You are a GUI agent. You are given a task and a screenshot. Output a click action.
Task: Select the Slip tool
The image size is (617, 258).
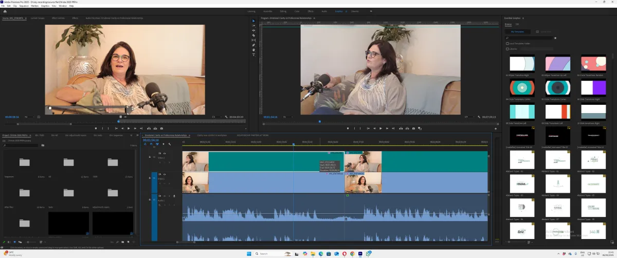pos(253,40)
